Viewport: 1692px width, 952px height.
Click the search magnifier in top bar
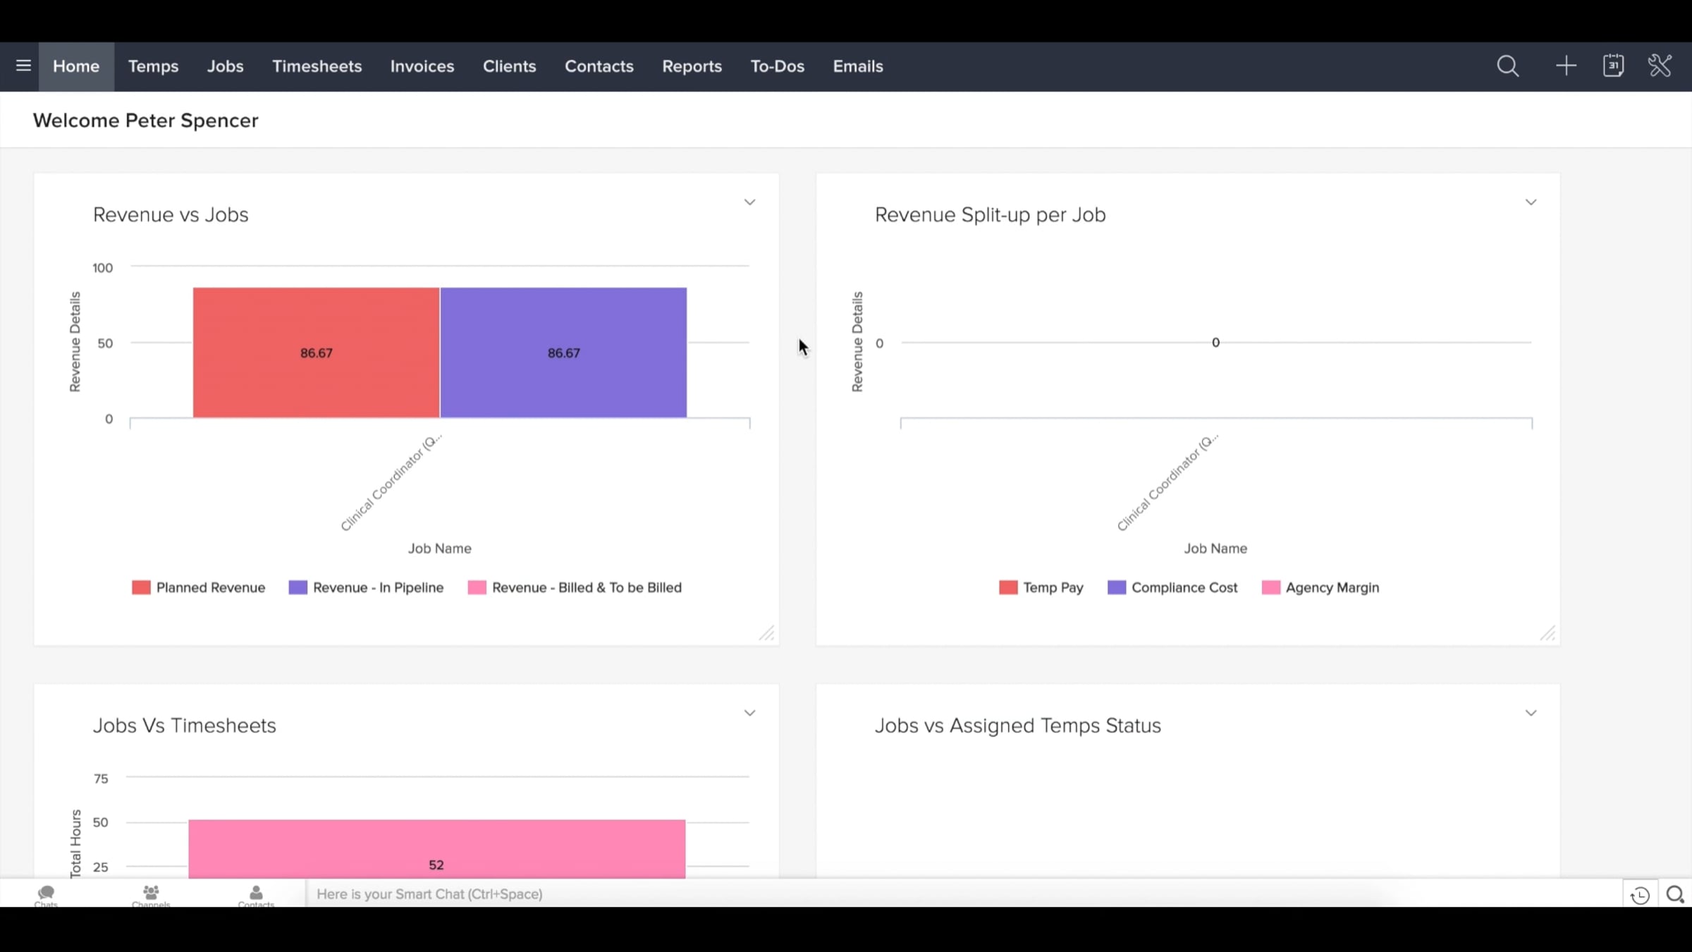point(1507,66)
